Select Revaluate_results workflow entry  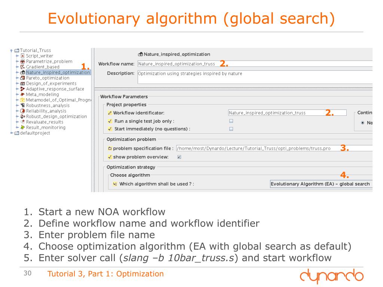click(45, 122)
